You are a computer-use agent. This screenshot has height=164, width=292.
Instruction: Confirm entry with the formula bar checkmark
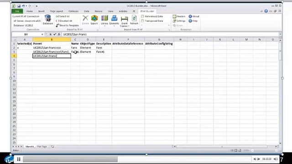(x=55, y=34)
